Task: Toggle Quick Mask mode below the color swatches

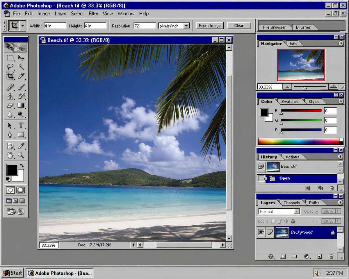Action: coord(21,190)
